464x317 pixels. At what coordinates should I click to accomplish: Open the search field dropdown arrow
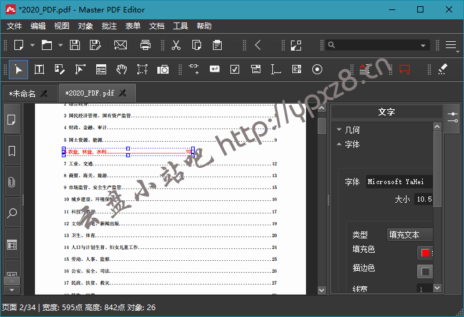(423, 46)
